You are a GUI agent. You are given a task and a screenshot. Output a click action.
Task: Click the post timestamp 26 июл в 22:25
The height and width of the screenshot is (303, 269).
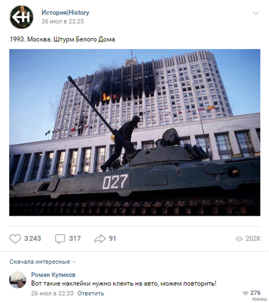[x=63, y=21]
